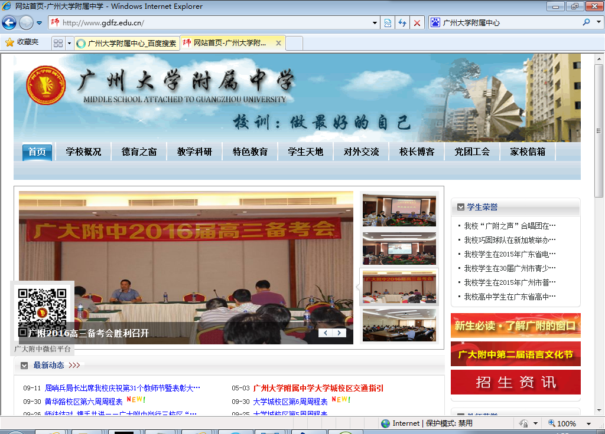The height and width of the screenshot is (434, 605).
Task: Switch to the 百度搜索 browser tab
Action: coord(126,43)
